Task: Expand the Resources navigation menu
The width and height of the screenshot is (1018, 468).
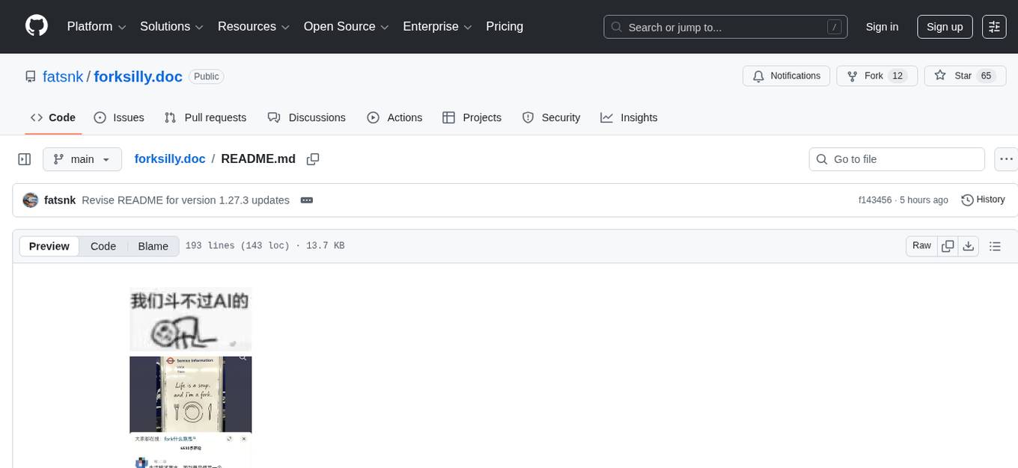Action: click(x=253, y=26)
